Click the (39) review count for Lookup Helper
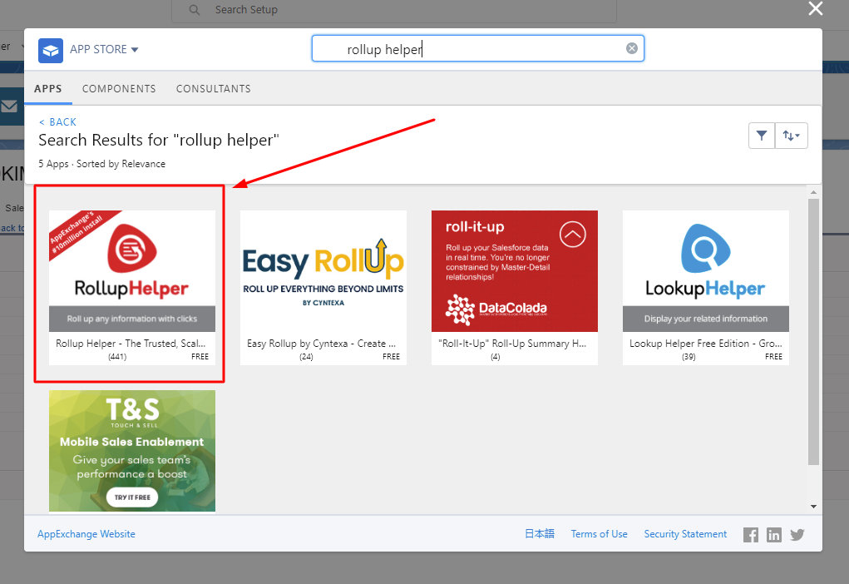This screenshot has width=849, height=584. pos(689,356)
